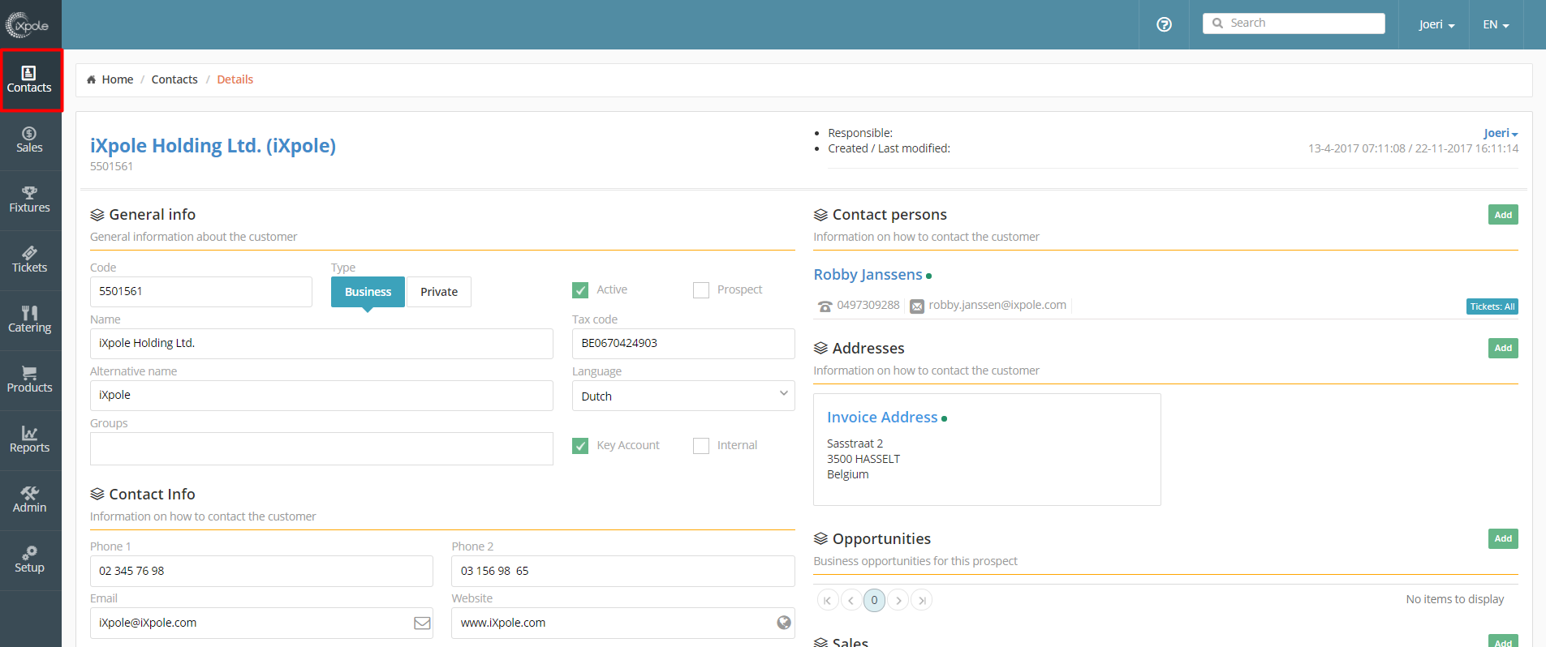Image resolution: width=1546 pixels, height=647 pixels.
Task: Click the Phone 1 input field
Action: point(261,571)
